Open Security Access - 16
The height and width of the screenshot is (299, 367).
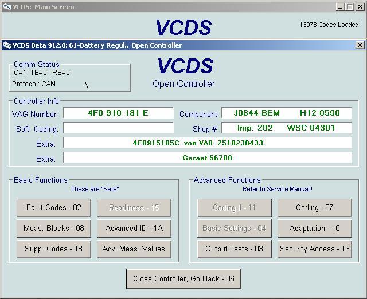click(x=314, y=249)
